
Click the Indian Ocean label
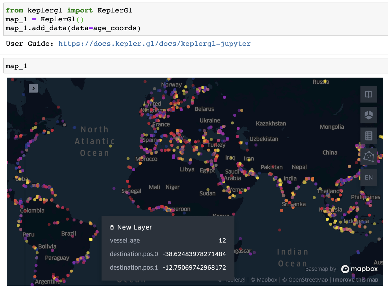click(293, 258)
